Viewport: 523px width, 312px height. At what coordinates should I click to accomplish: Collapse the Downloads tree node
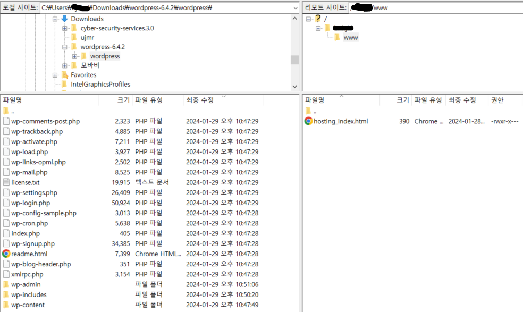(x=55, y=18)
